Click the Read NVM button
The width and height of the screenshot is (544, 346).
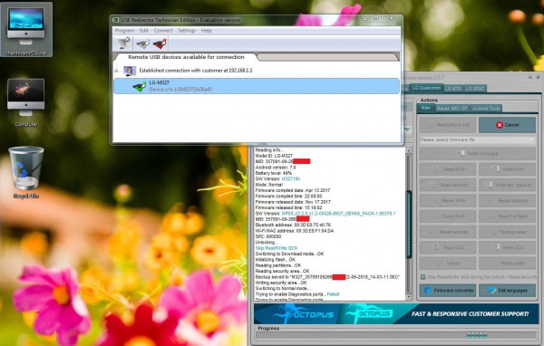point(448,169)
